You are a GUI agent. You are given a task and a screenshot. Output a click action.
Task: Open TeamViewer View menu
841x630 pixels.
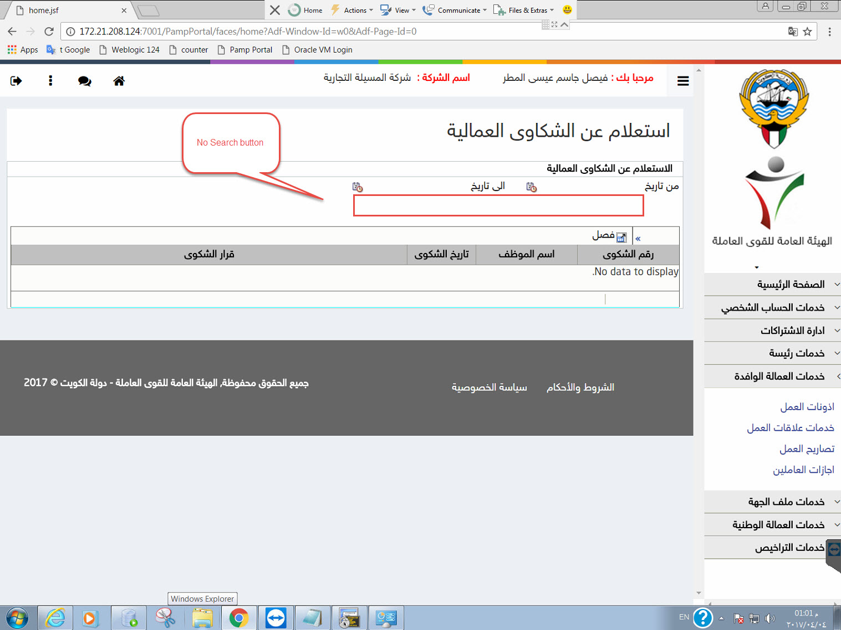[397, 10]
